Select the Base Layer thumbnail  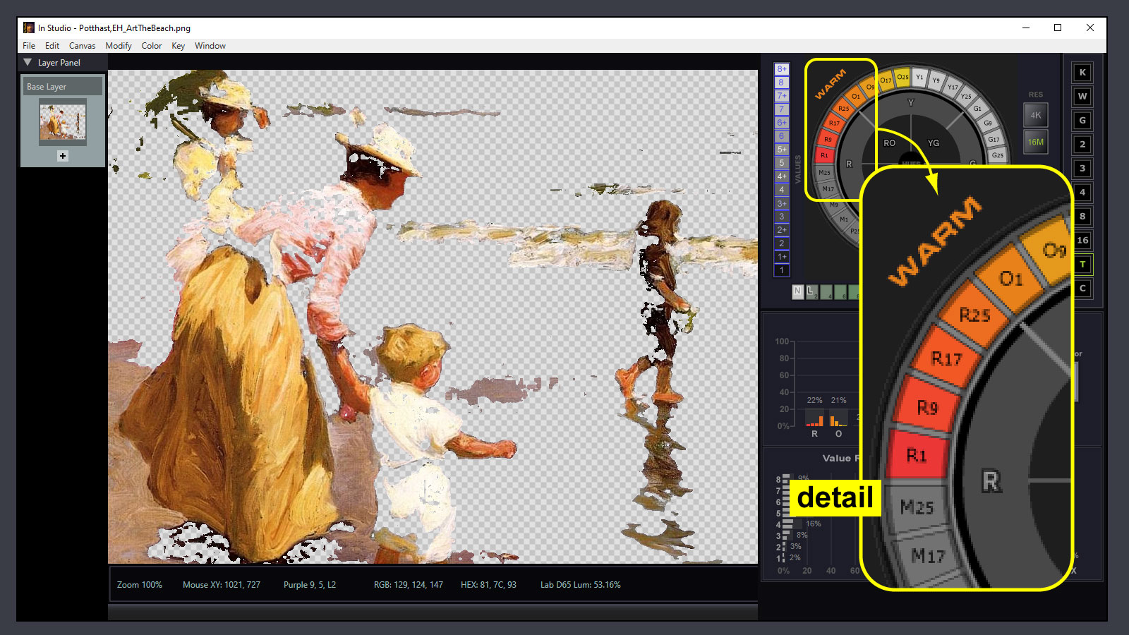[63, 122]
